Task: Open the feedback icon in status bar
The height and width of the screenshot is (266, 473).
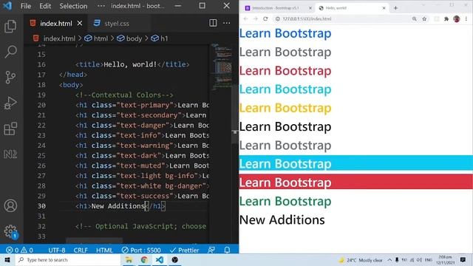Action: tap(211, 250)
